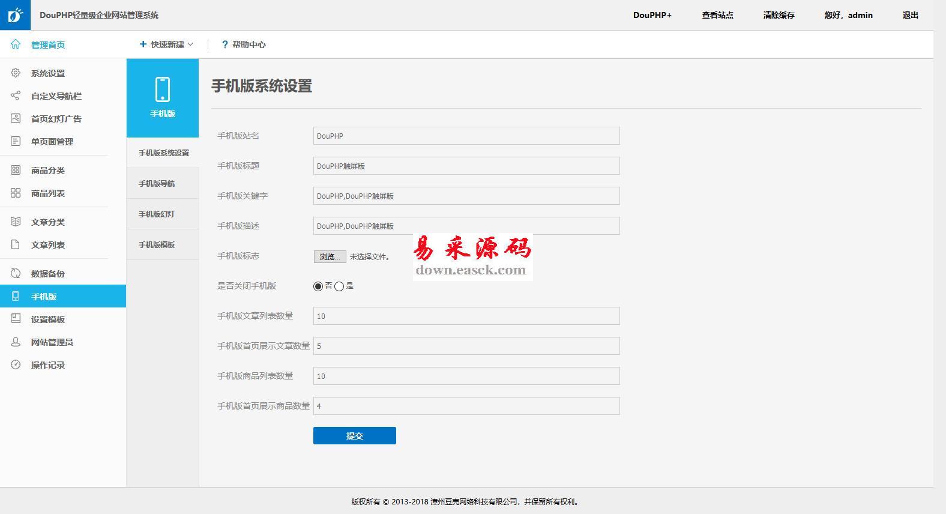This screenshot has width=946, height=514.
Task: Select 是 radio to close mobile version
Action: pos(339,286)
